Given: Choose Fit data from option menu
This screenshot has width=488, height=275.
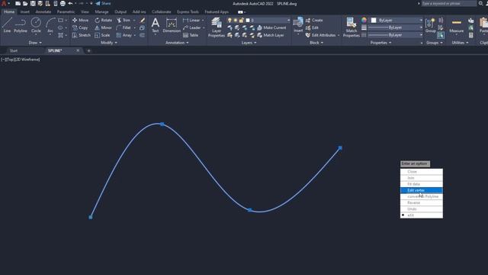Looking at the screenshot, I should pos(422,184).
